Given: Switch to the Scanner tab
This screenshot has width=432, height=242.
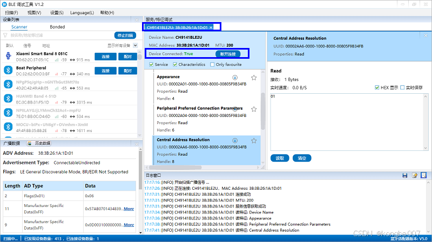Looking at the screenshot, I should 19,27.
